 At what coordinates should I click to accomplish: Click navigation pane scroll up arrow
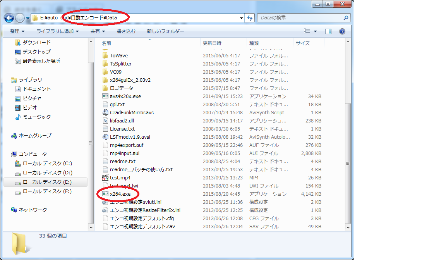click(x=91, y=41)
